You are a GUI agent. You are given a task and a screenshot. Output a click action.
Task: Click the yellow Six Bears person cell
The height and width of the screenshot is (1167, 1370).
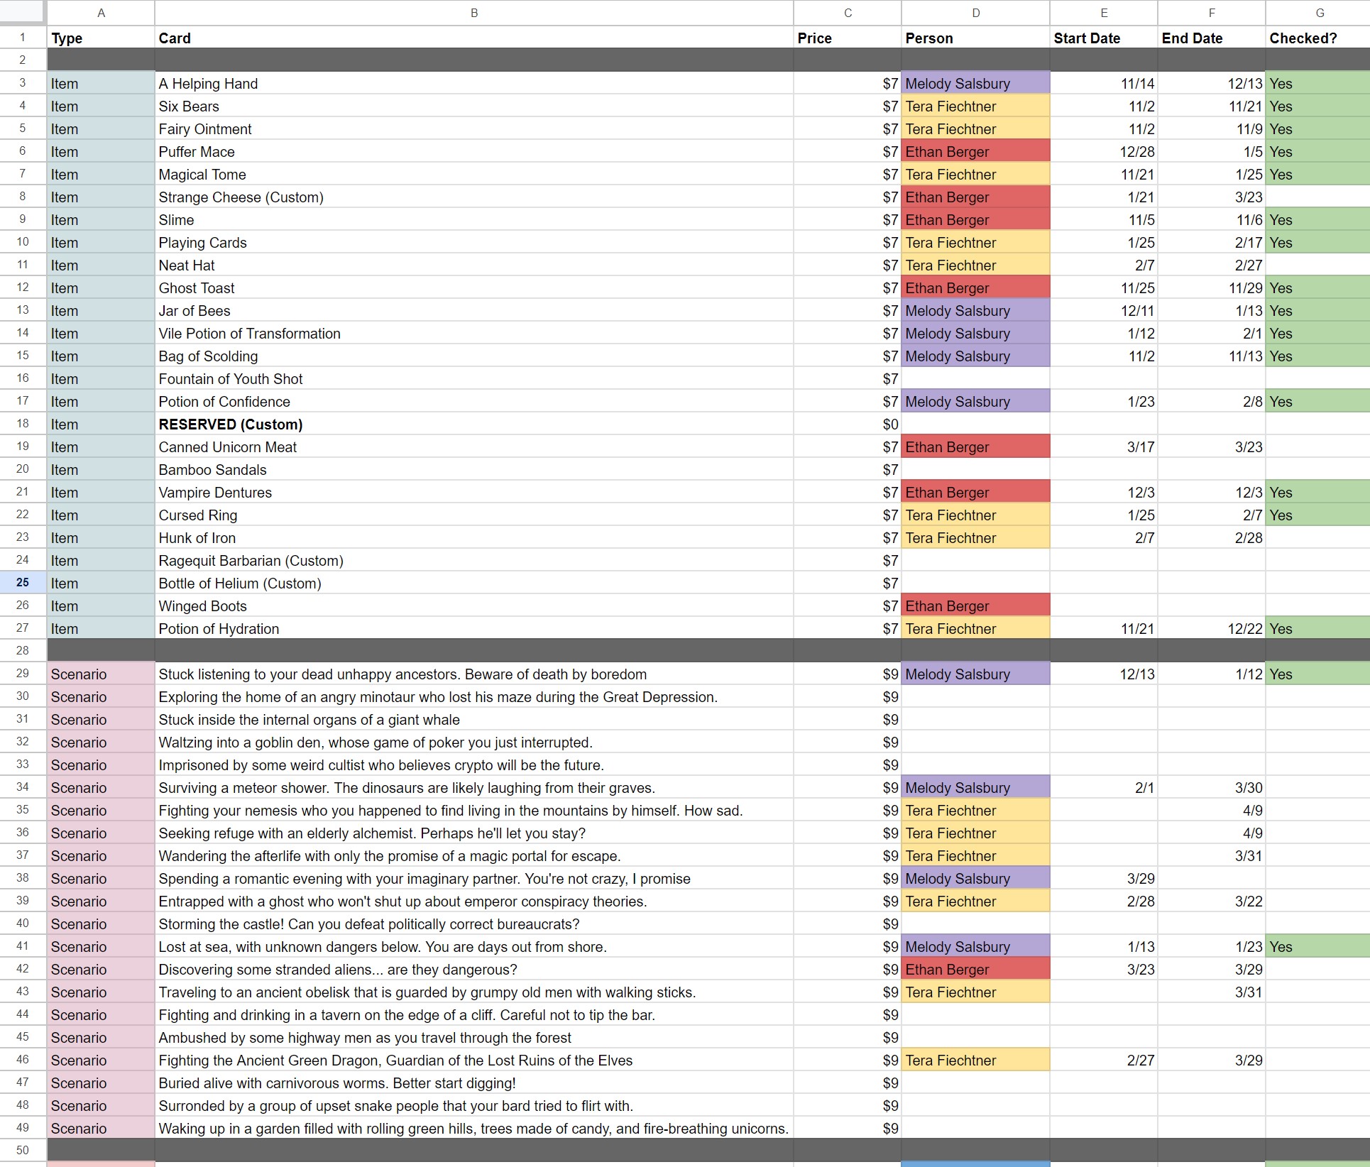click(975, 106)
